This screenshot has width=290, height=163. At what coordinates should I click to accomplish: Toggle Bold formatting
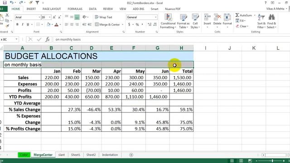[17, 24]
